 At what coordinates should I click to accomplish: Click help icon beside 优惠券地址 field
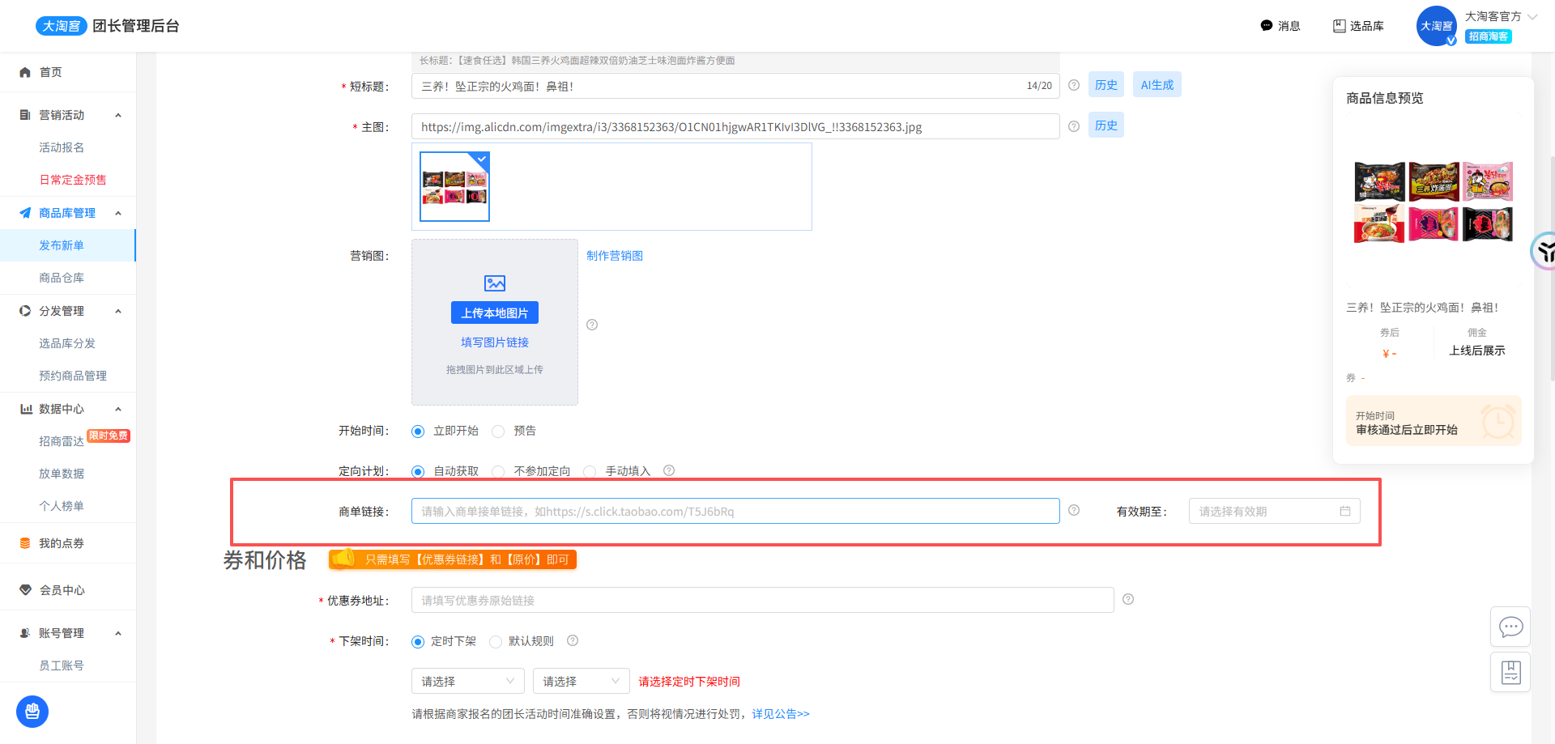click(x=1128, y=599)
